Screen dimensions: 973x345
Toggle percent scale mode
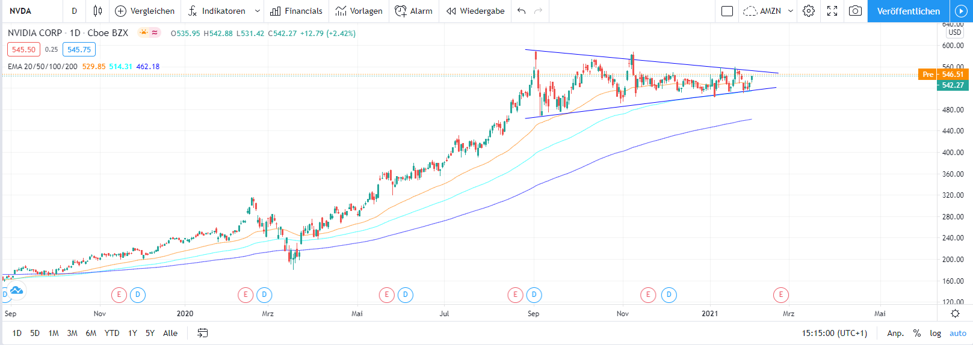[x=917, y=333]
